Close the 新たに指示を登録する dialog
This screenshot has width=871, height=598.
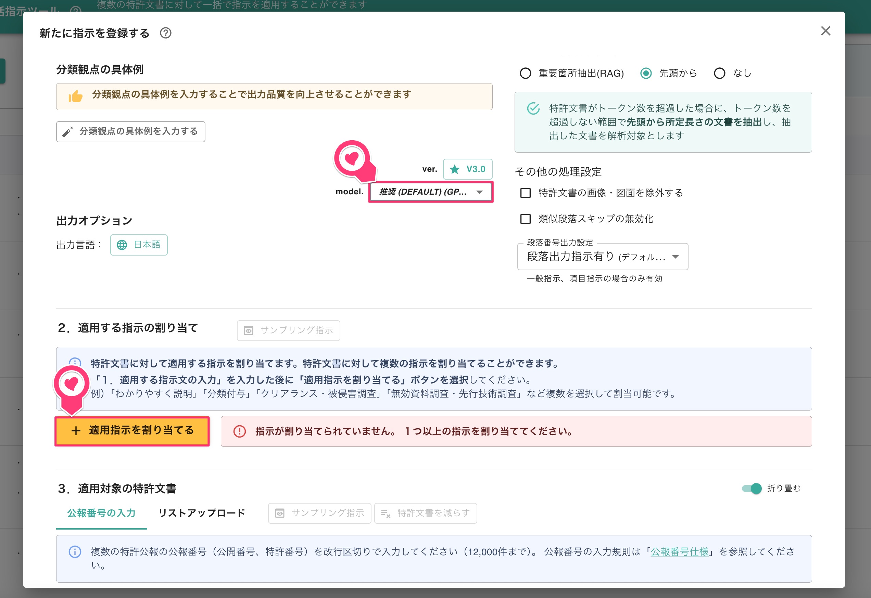825,31
